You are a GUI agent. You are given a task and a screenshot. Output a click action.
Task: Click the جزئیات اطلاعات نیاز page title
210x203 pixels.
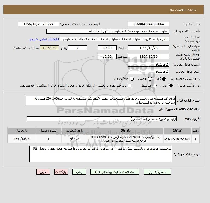(x=183, y=10)
